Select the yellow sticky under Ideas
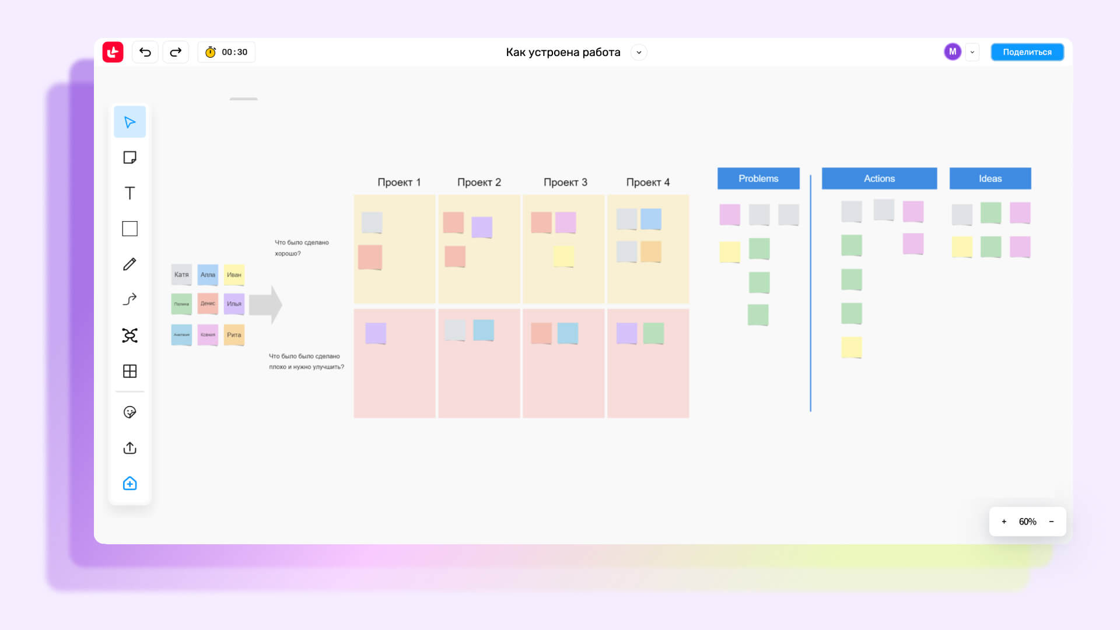The image size is (1120, 630). click(962, 247)
